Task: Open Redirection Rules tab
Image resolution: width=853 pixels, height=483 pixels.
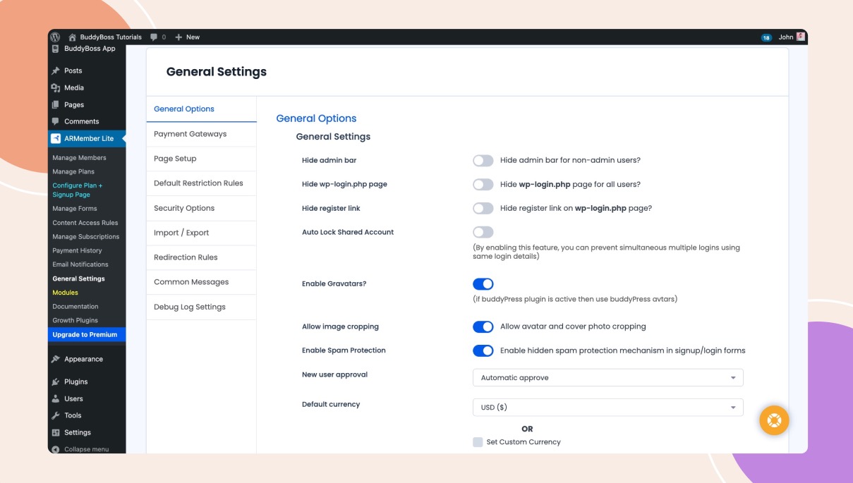Action: click(202, 257)
